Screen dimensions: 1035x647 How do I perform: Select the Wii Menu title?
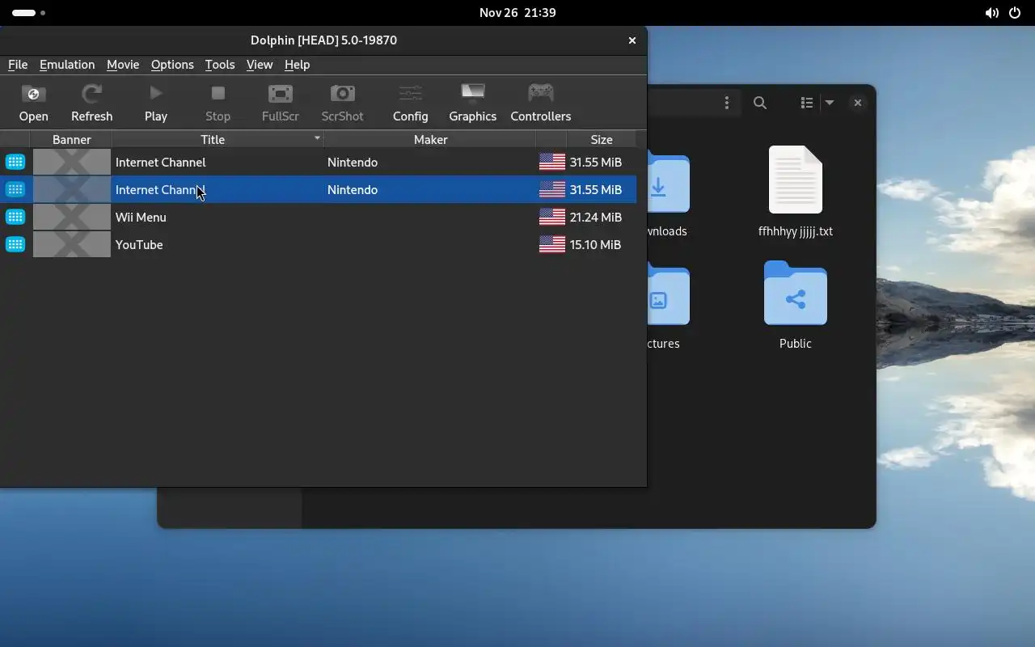coord(141,217)
